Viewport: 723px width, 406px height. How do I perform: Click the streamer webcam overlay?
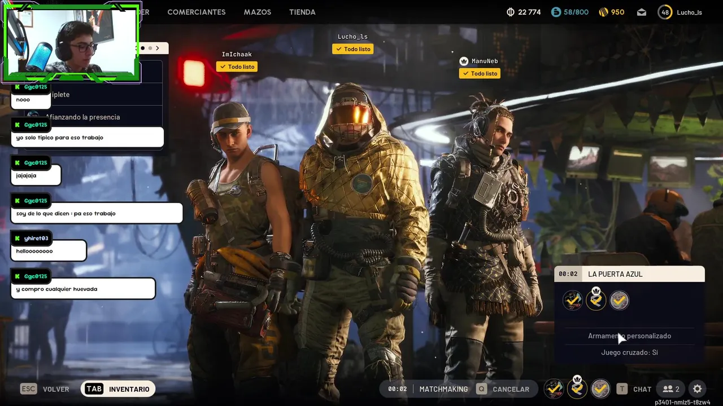point(71,41)
